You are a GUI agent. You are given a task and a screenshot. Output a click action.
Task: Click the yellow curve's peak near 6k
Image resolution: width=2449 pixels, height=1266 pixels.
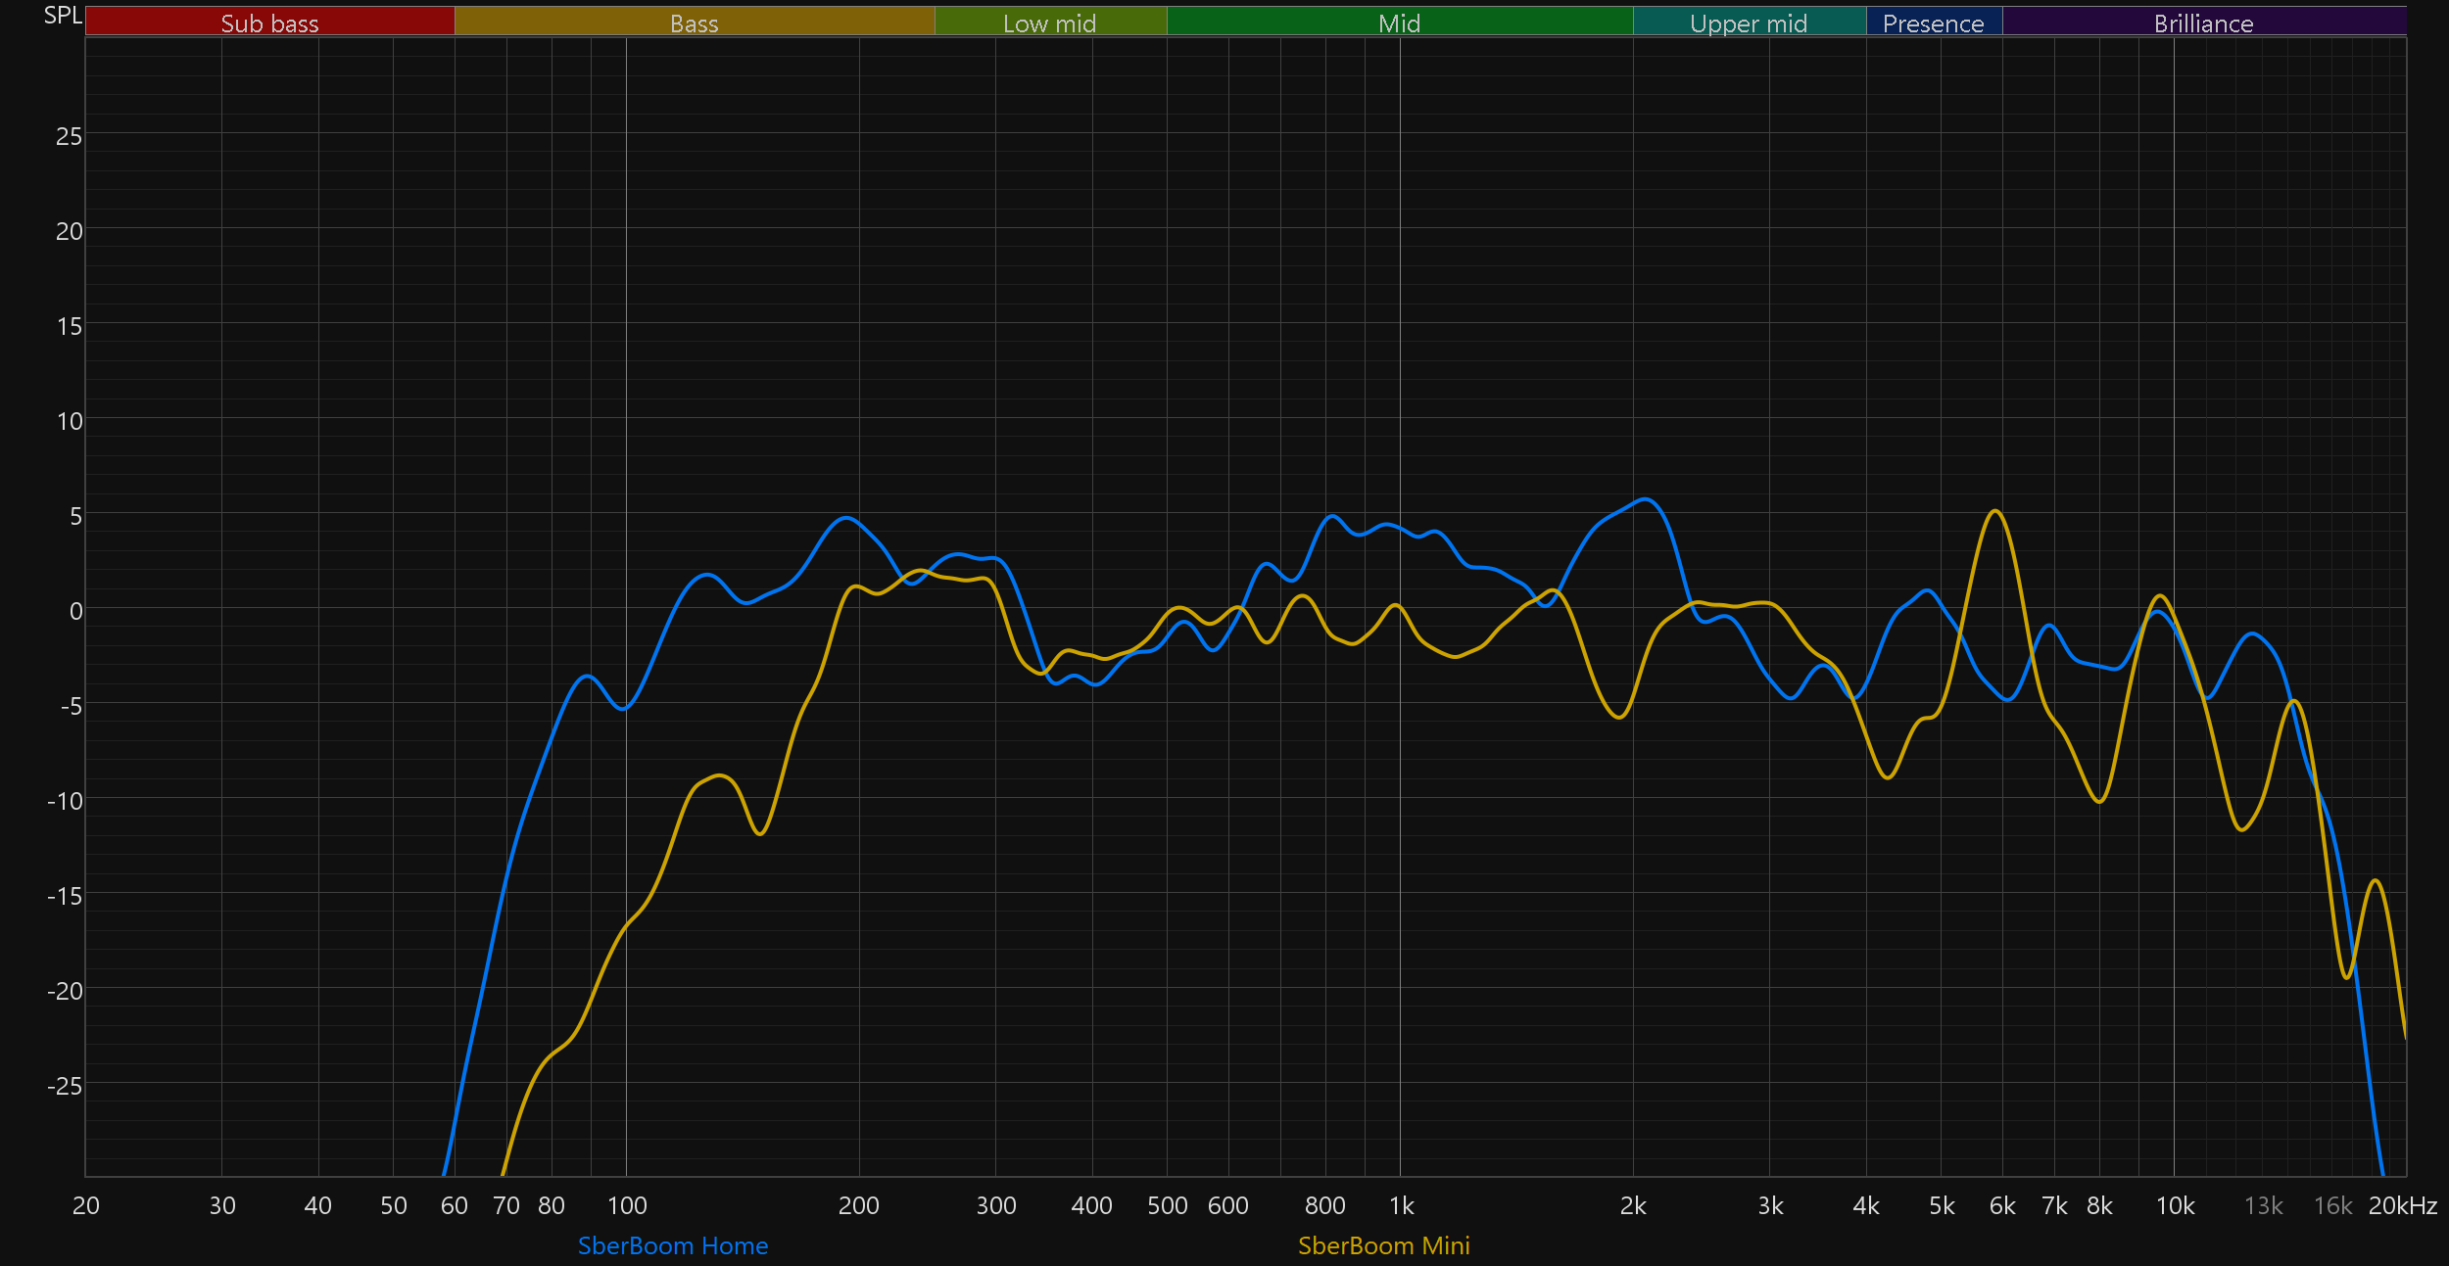click(1994, 511)
